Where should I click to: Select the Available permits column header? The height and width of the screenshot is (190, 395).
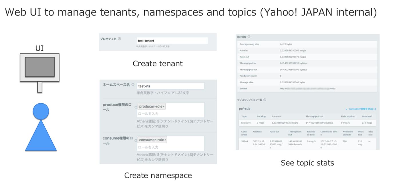[x=348, y=133]
